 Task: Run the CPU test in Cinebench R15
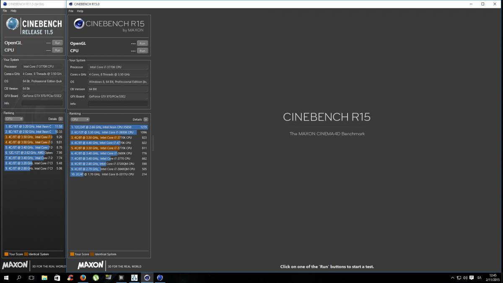143,51
